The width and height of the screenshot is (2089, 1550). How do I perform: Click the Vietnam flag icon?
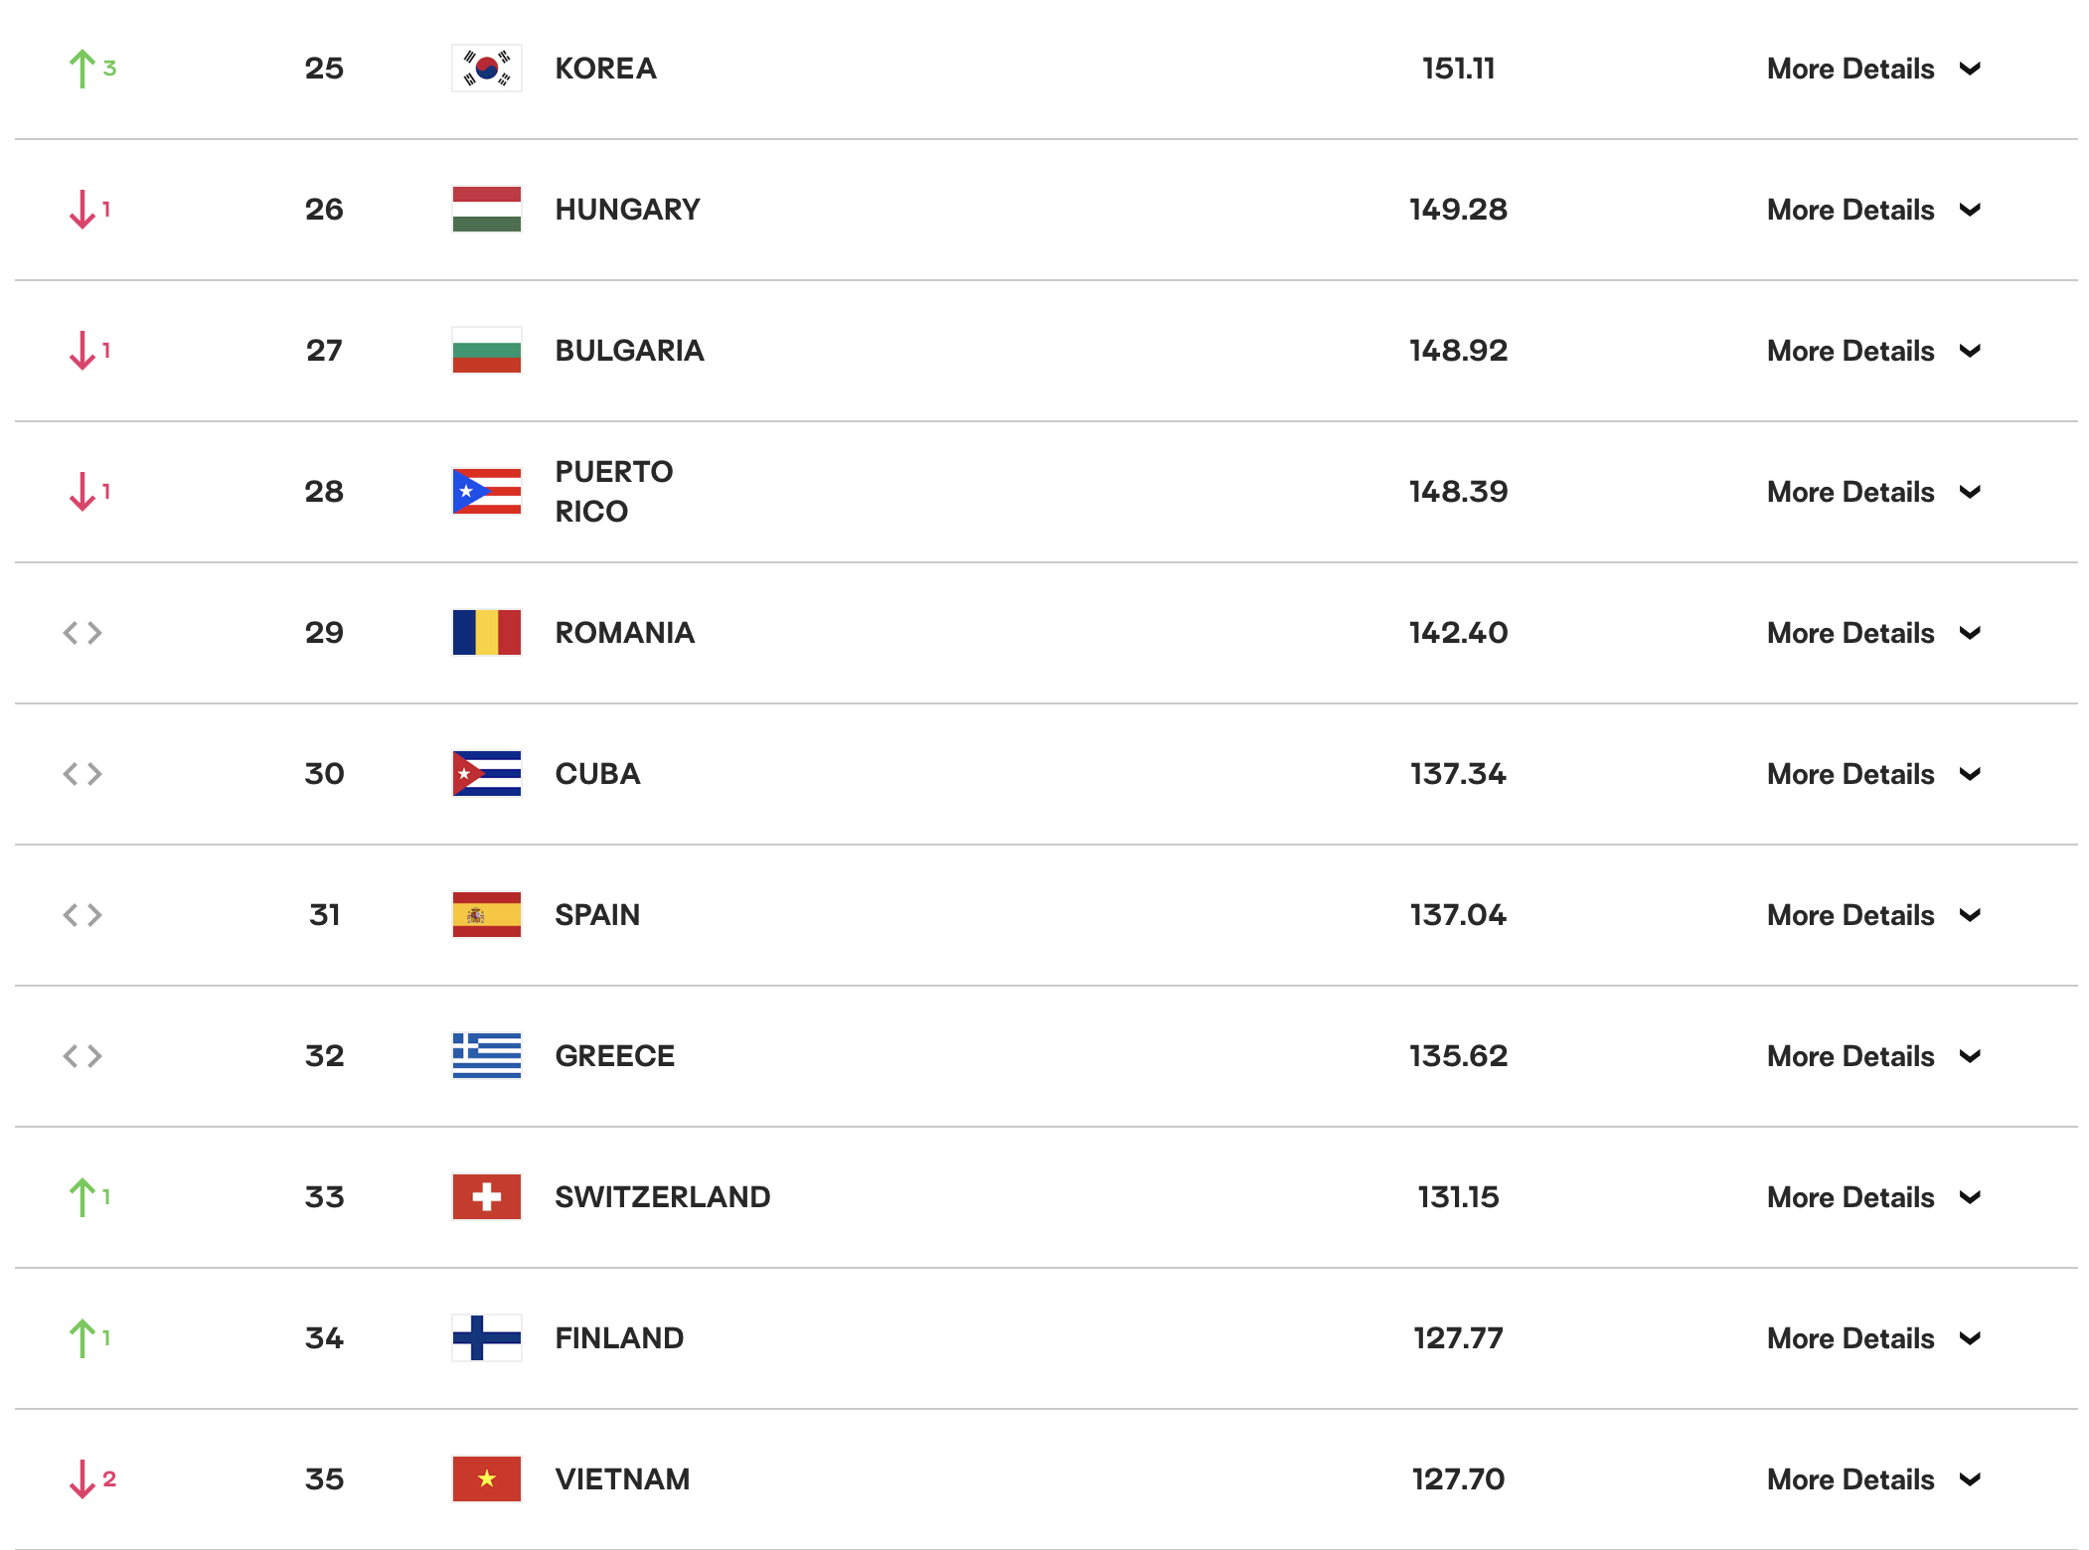click(486, 1479)
